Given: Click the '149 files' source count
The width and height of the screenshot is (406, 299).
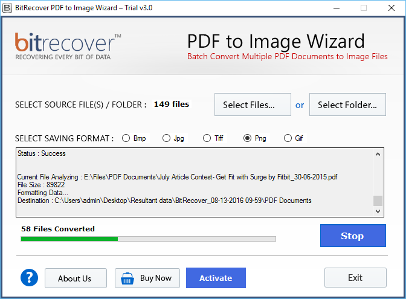Looking at the screenshot, I should point(172,104).
